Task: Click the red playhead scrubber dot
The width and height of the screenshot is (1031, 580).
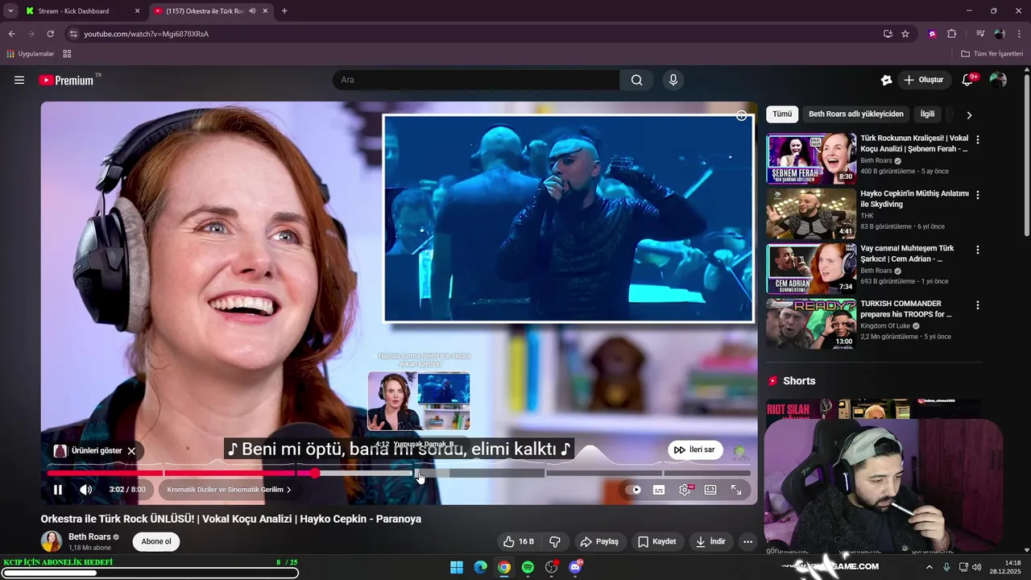Action: (x=315, y=473)
